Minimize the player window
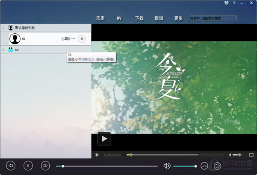 pyautogui.click(x=242, y=3)
